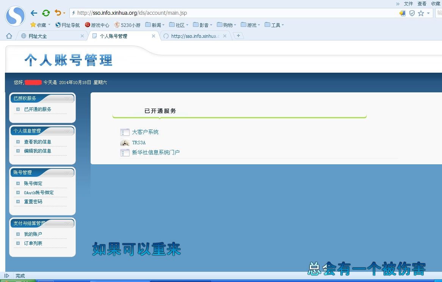
Task: Collapse the 个人信息管理 panel header
Action: [42, 131]
